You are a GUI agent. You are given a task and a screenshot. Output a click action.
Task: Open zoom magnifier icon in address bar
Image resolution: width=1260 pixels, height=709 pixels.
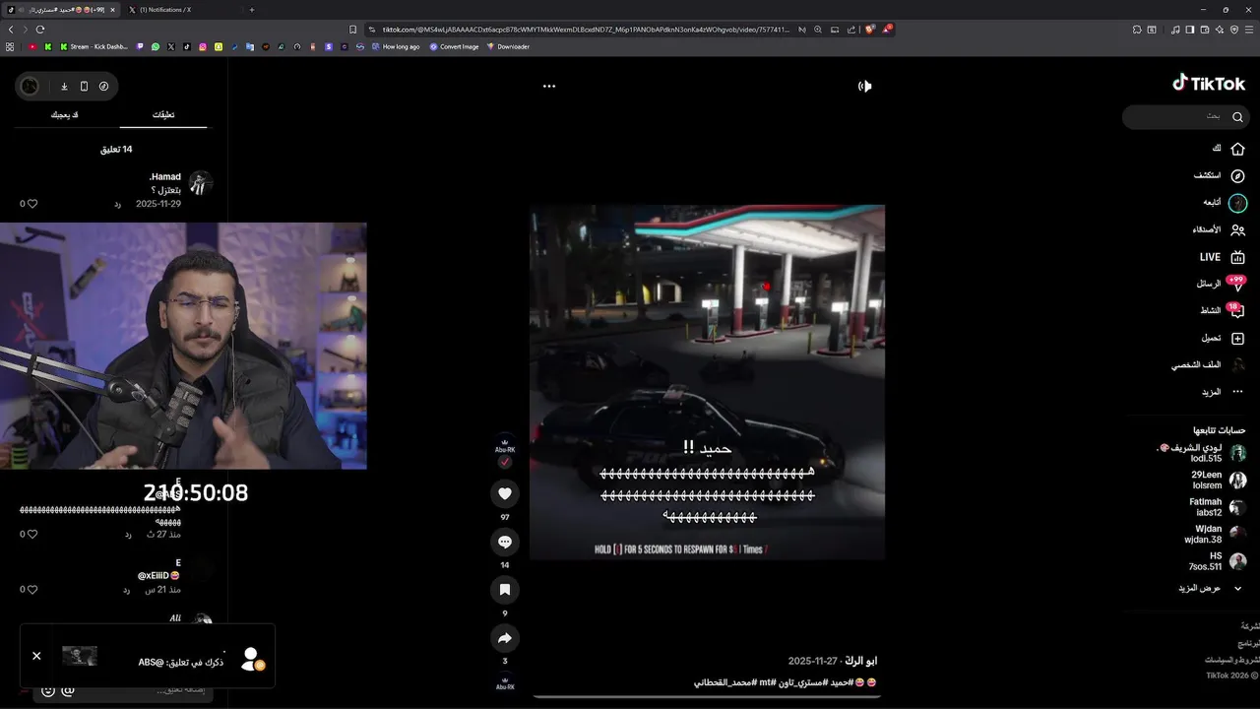click(x=818, y=30)
